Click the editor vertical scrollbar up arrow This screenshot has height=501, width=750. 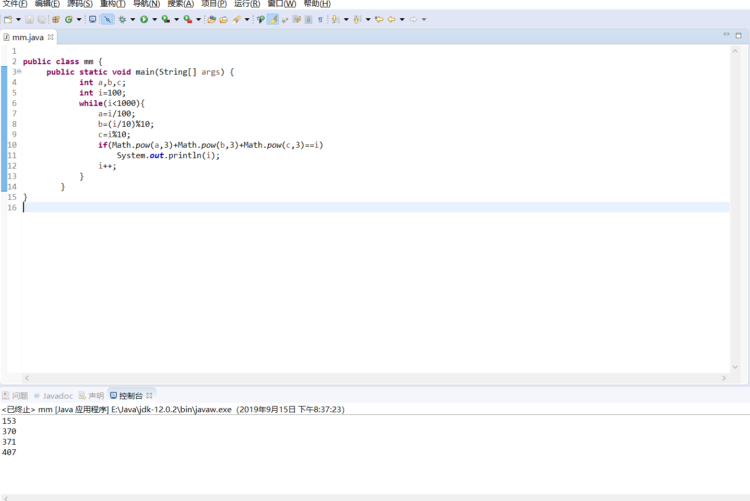(x=735, y=51)
